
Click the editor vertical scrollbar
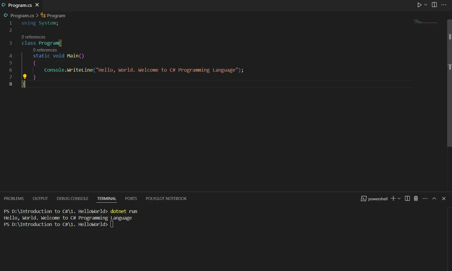(x=450, y=83)
